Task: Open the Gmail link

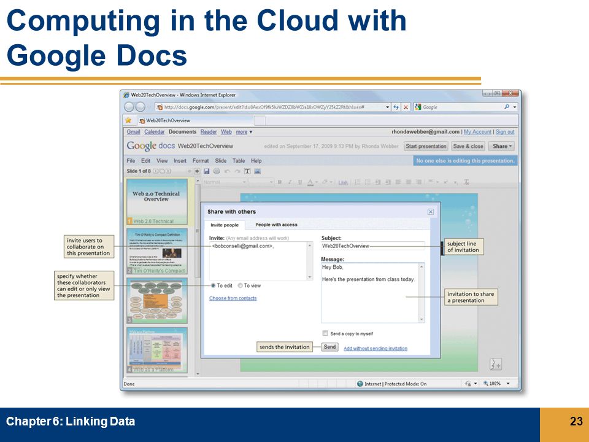Action: coord(133,132)
